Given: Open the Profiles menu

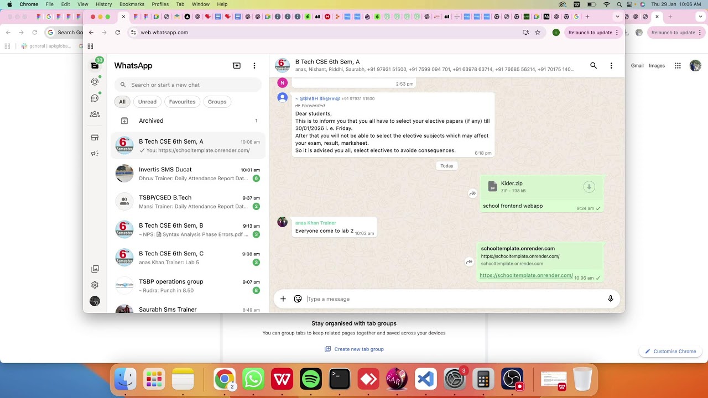Looking at the screenshot, I should [x=160, y=4].
